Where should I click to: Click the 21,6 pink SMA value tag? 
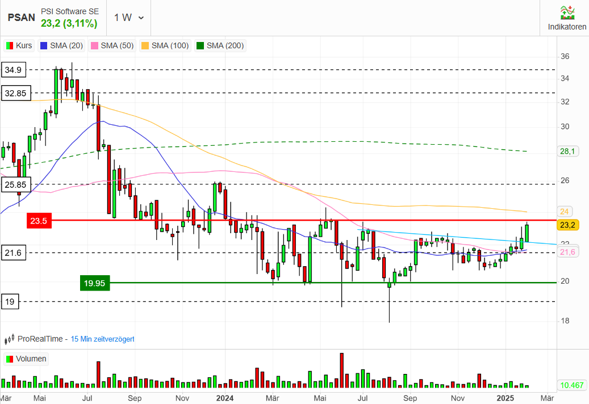(567, 252)
